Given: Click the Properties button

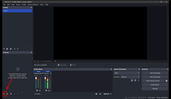Looking at the screenshot, I should (62, 65).
